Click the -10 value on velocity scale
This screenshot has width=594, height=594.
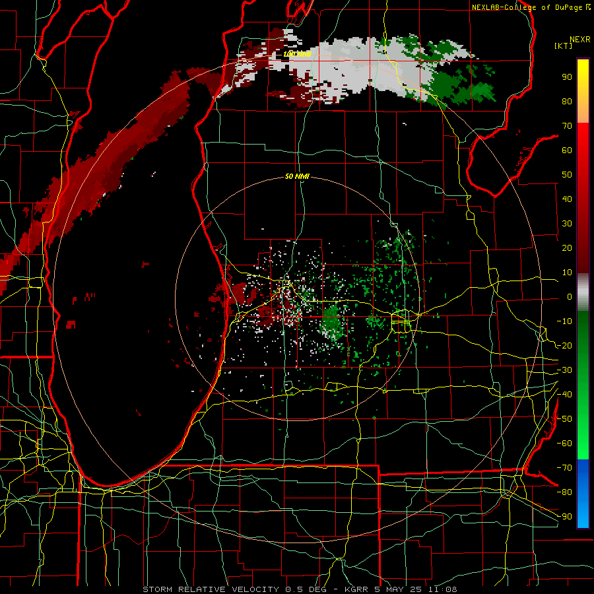pyautogui.click(x=564, y=321)
